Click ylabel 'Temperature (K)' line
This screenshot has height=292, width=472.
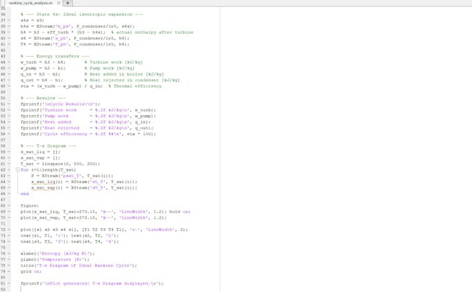[55, 259]
